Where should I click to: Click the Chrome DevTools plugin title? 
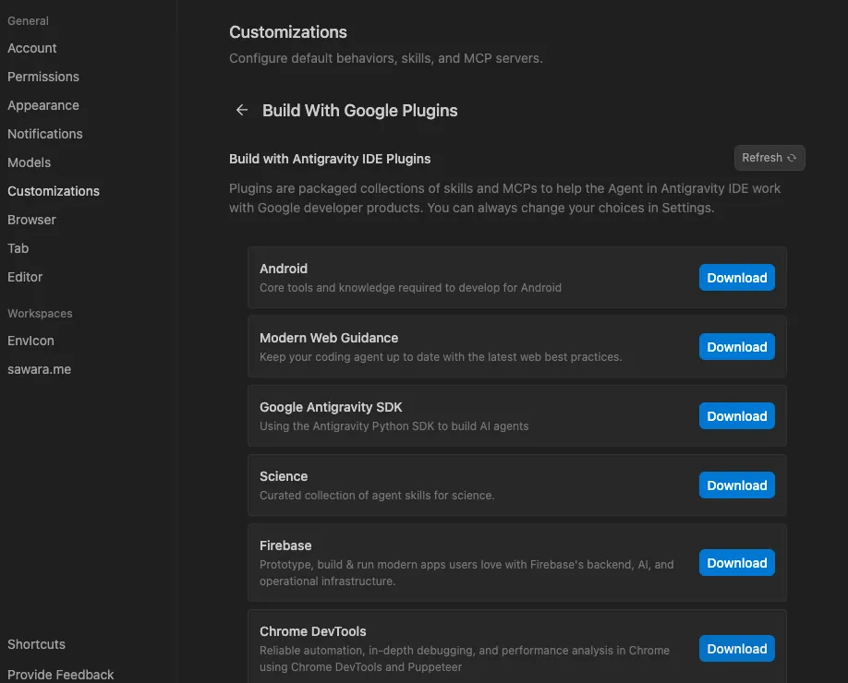(x=312, y=631)
